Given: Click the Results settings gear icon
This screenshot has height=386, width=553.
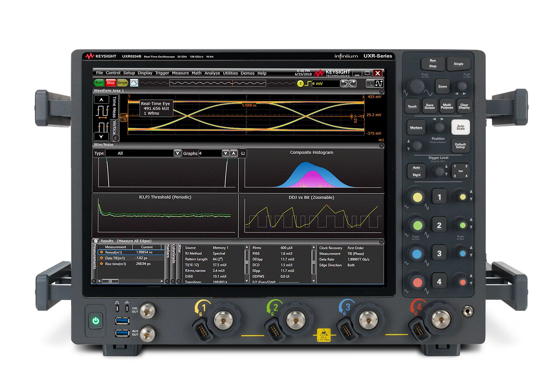Looking at the screenshot, I should pyautogui.click(x=96, y=241).
